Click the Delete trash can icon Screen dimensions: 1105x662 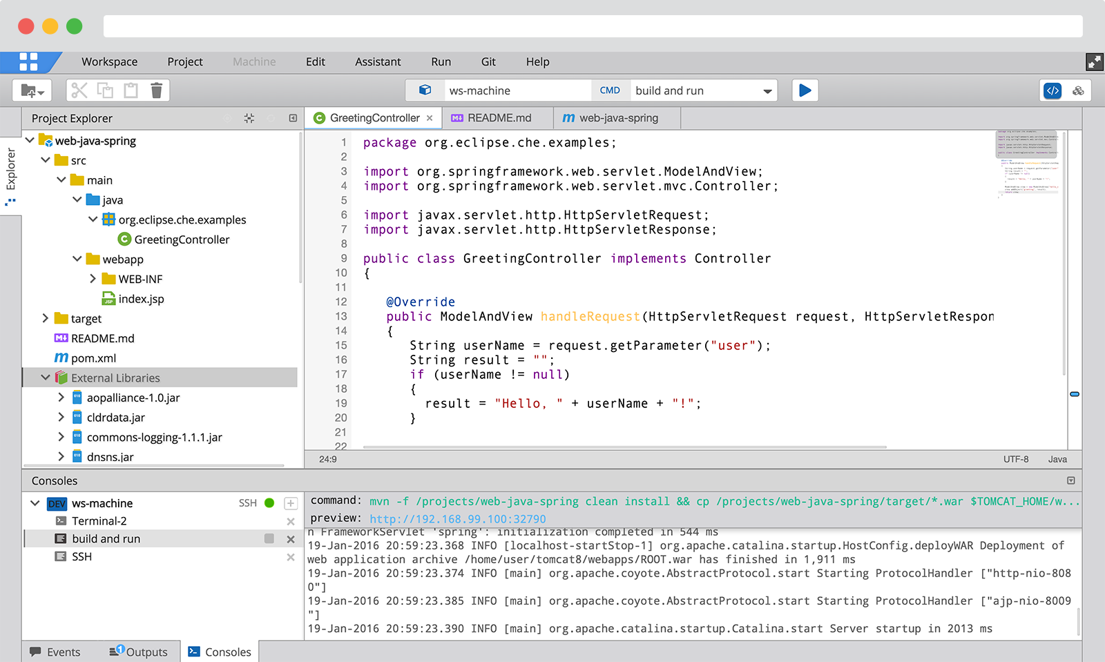tap(156, 90)
